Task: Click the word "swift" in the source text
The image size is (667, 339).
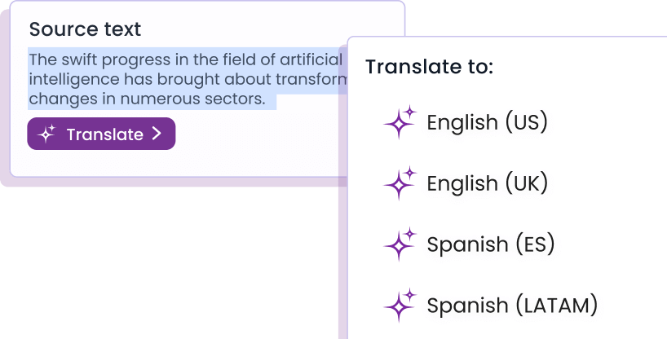Action: coord(77,59)
